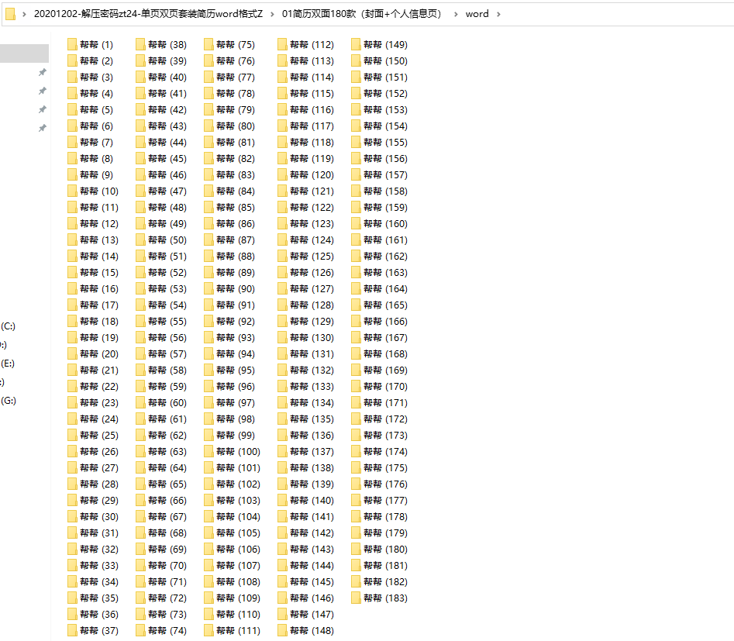Select folder icon of 帮帮 (74)
Viewport: 734px width, 641px height.
coord(140,631)
